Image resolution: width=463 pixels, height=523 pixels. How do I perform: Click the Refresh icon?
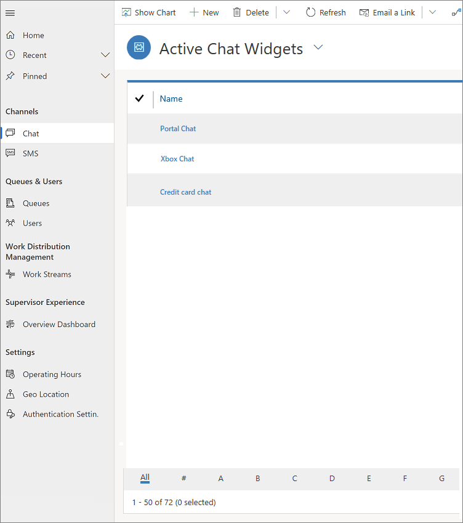310,12
